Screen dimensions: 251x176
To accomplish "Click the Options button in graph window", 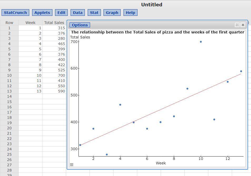I will pyautogui.click(x=80, y=25).
